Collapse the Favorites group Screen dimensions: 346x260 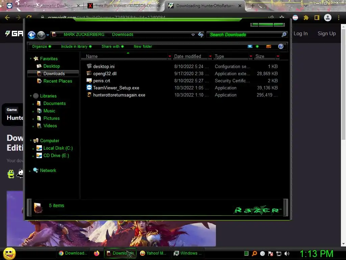point(31,59)
